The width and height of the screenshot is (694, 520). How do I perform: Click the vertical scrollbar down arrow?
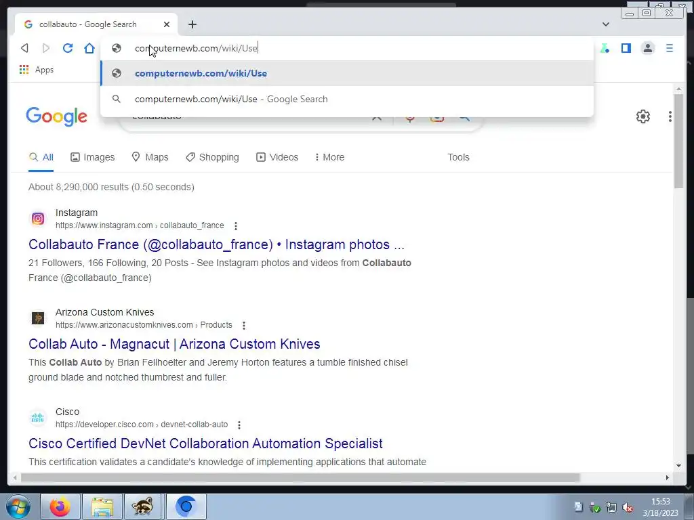point(679,466)
